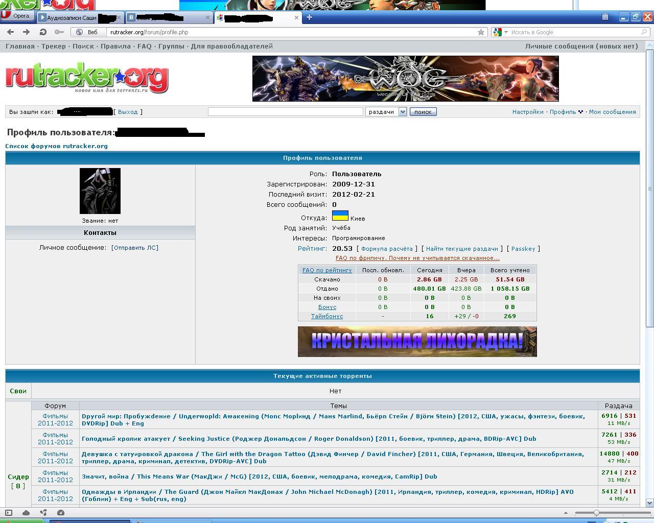Open the FAQ по рейтингу link
The height and width of the screenshot is (523, 654).
click(327, 270)
